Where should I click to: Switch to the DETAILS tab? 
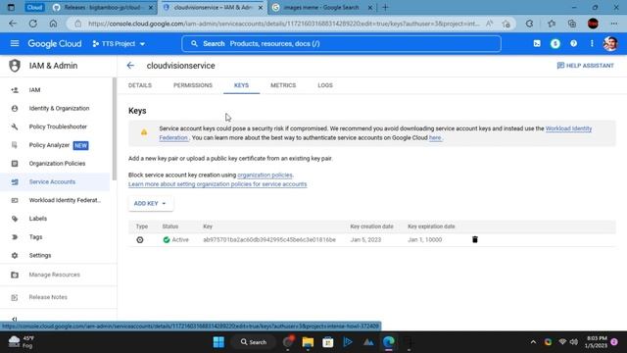140,85
